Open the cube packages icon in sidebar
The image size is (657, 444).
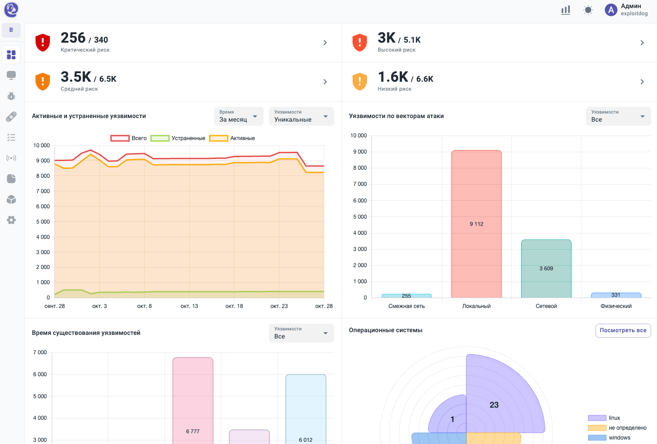11,199
